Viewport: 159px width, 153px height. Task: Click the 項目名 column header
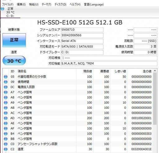46,71
